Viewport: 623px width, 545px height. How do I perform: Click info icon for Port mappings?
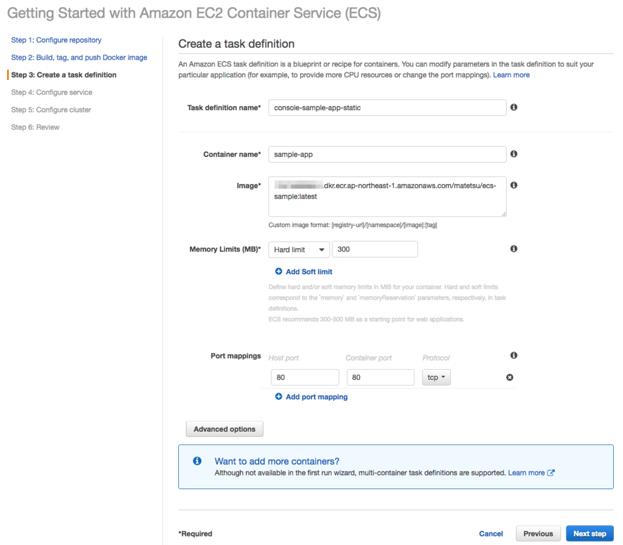click(513, 355)
